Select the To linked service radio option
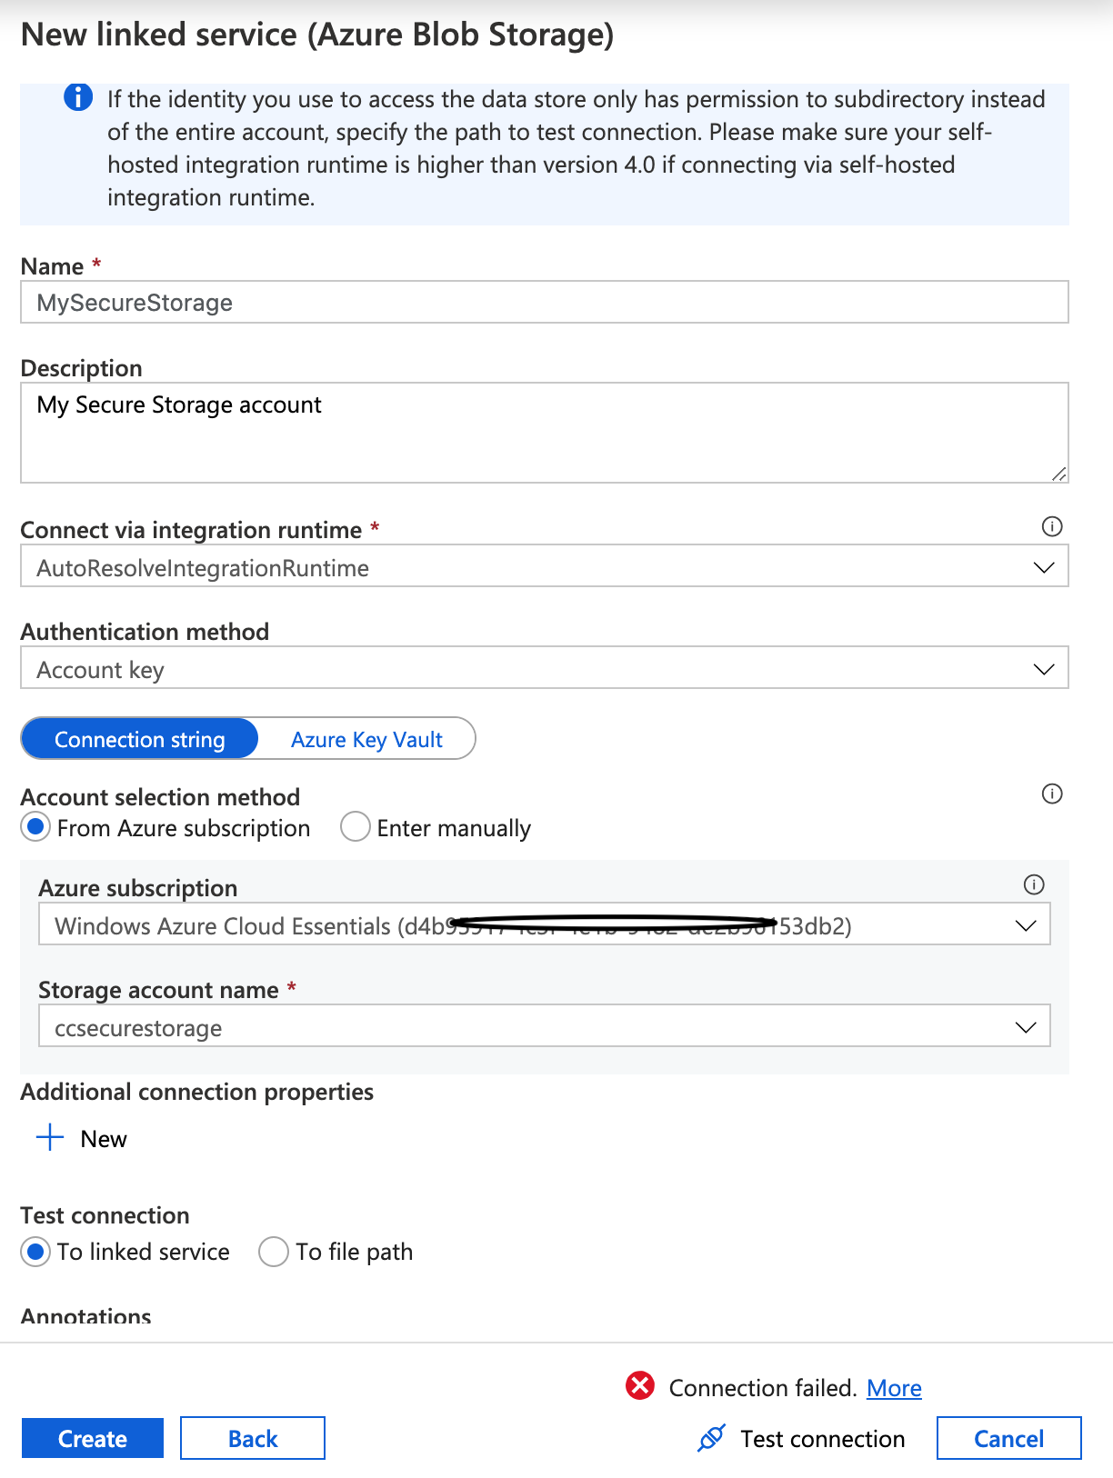Viewport: 1113px width, 1478px height. click(35, 1252)
